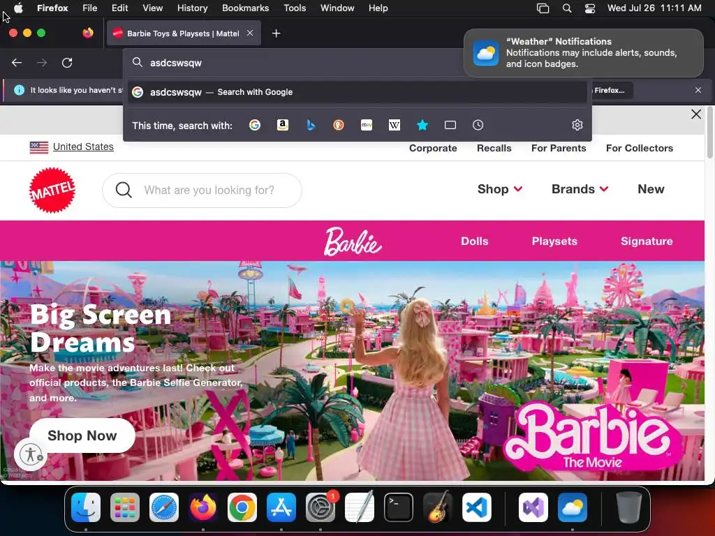Search with Google one-off icon

point(255,125)
